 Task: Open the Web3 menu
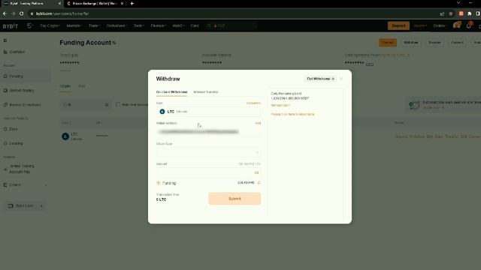tap(178, 25)
